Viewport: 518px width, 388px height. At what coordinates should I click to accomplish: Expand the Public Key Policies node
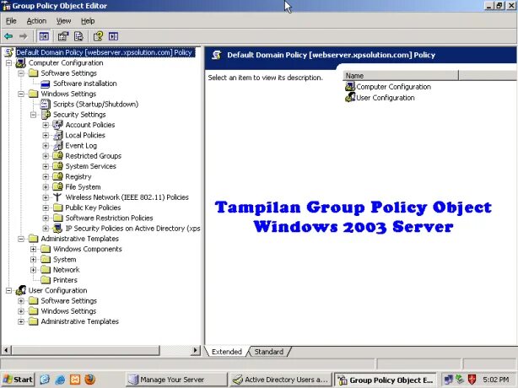46,207
